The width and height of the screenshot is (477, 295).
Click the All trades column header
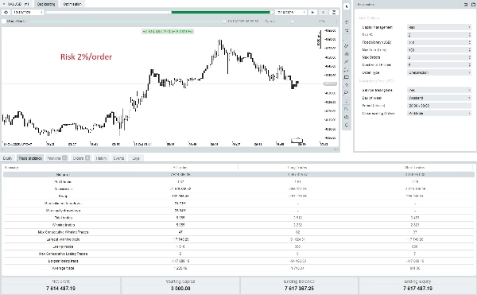coord(180,167)
